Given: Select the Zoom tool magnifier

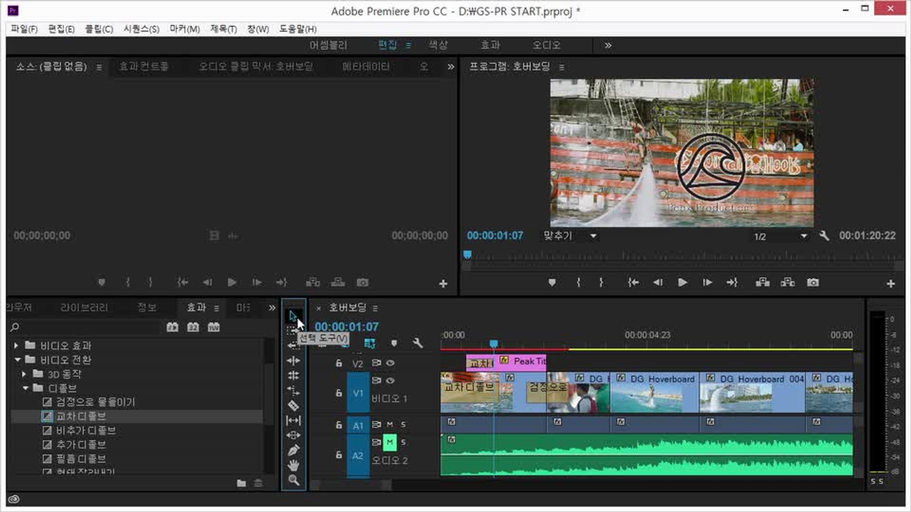Looking at the screenshot, I should pos(293,480).
